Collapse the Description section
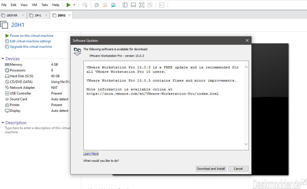 3,123
